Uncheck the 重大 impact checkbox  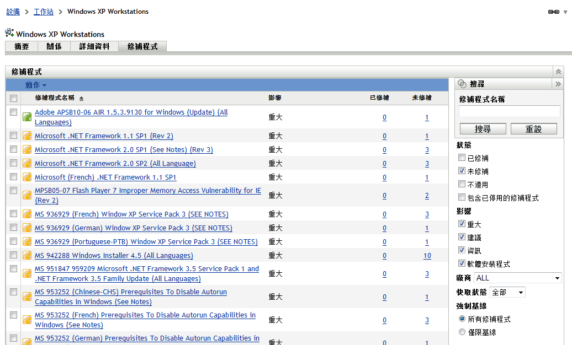pyautogui.click(x=462, y=224)
